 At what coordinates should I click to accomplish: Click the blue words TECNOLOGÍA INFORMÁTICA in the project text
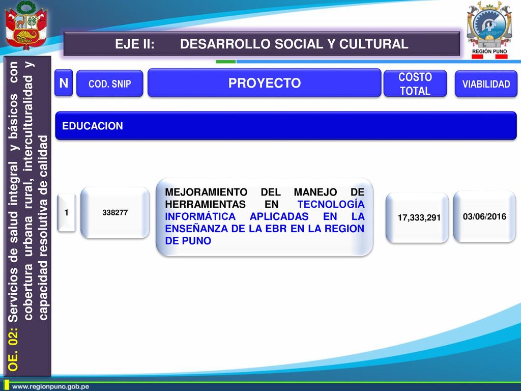click(265, 210)
